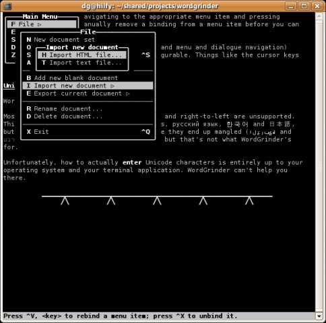Click the vertical scrollbar track

(319, 166)
